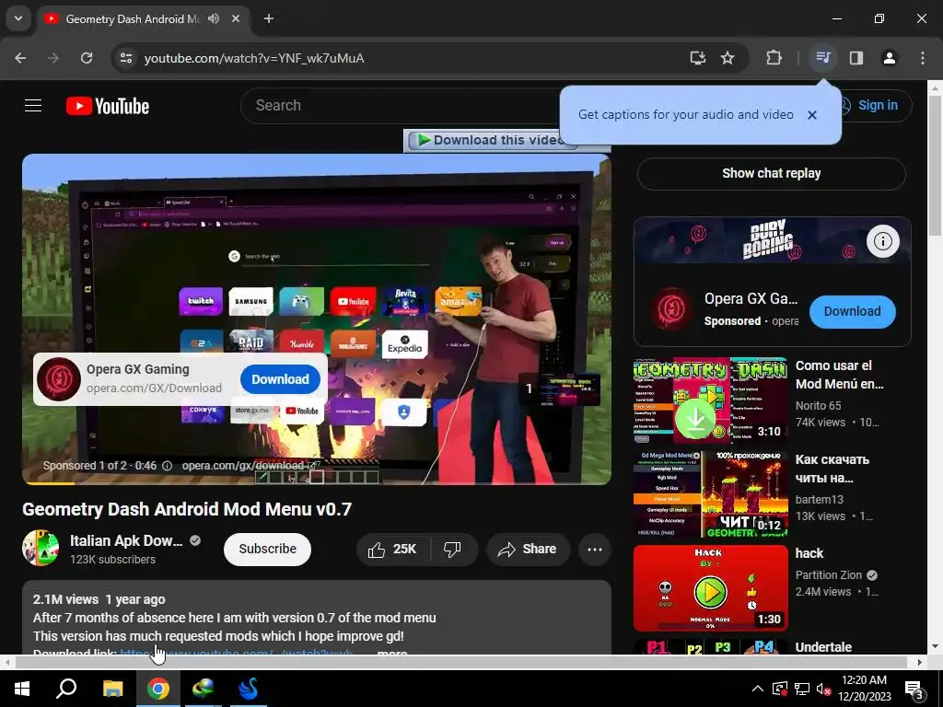
Task: Open Como usar el Mod Menú video thumbnail
Action: [710, 400]
